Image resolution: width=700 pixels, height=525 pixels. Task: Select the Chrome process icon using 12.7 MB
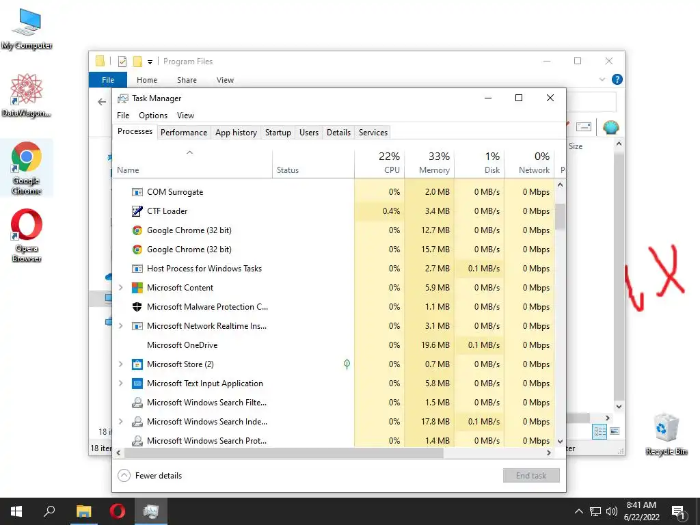pyautogui.click(x=137, y=230)
